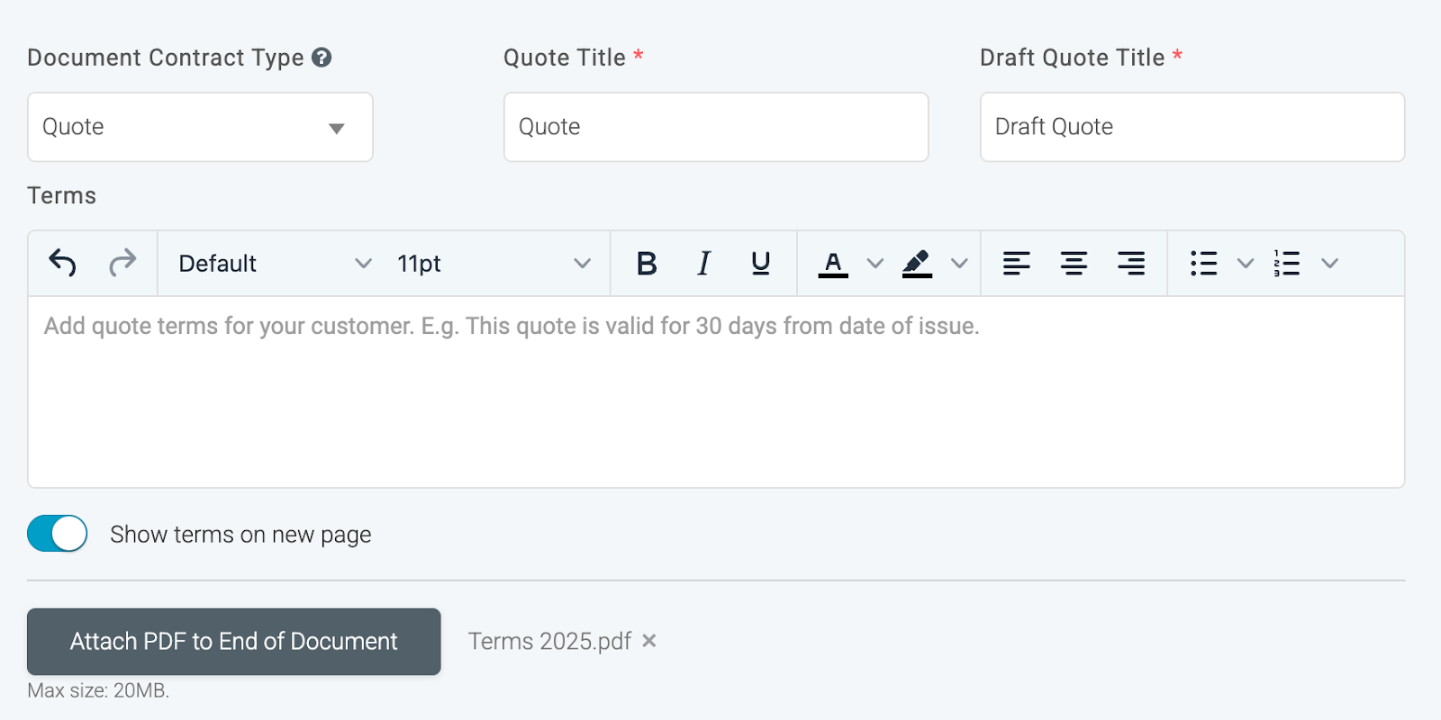Screen dimensions: 1441x720
Task: Click the undo arrow in Terms editor
Action: pyautogui.click(x=62, y=263)
